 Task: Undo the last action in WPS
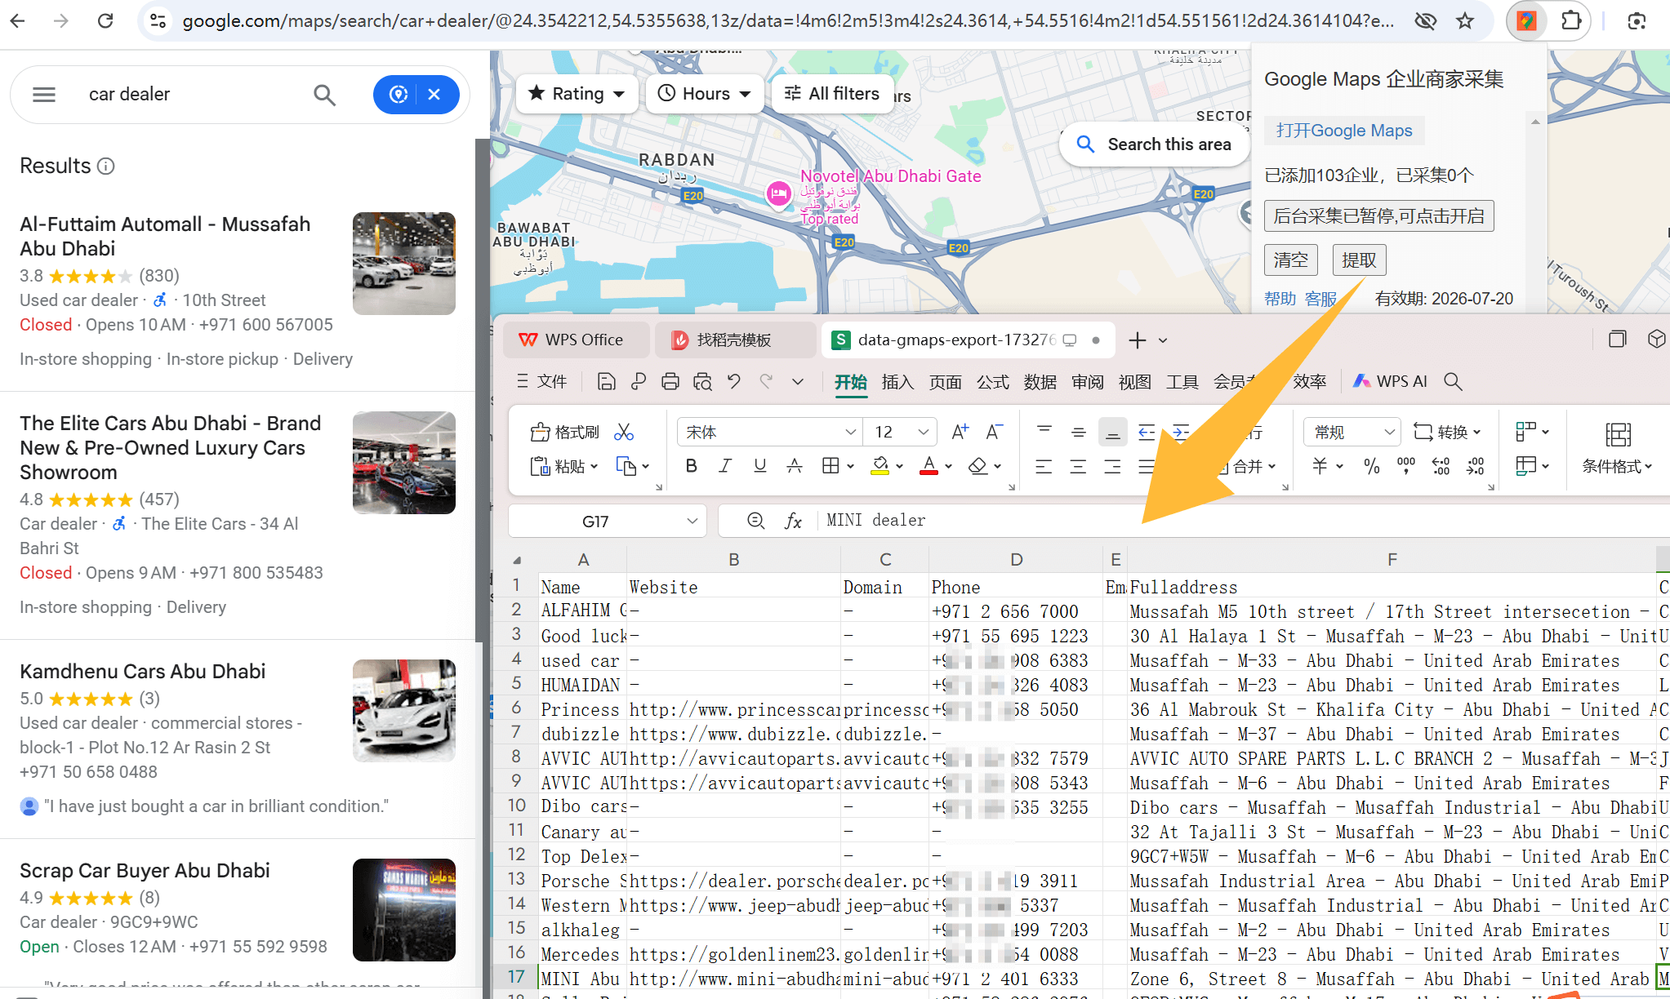pos(733,382)
